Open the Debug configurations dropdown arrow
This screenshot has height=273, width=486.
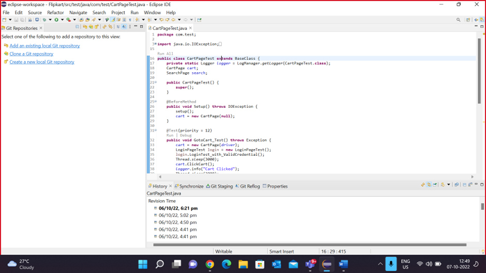pos(50,20)
